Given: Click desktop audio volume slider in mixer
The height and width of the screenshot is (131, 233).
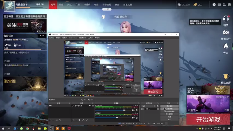Looking at the screenshot, I should click(x=113, y=118).
